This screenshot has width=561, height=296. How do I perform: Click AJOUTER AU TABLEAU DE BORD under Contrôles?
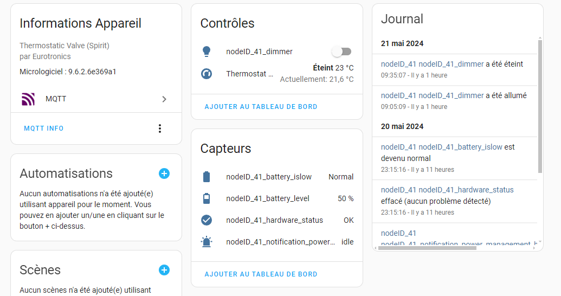click(x=261, y=107)
